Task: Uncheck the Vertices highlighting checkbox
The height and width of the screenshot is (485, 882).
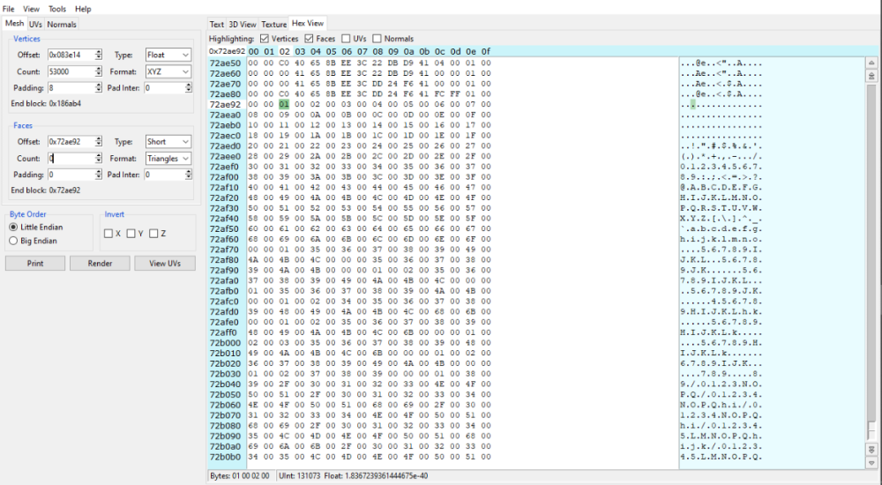Action: [265, 39]
